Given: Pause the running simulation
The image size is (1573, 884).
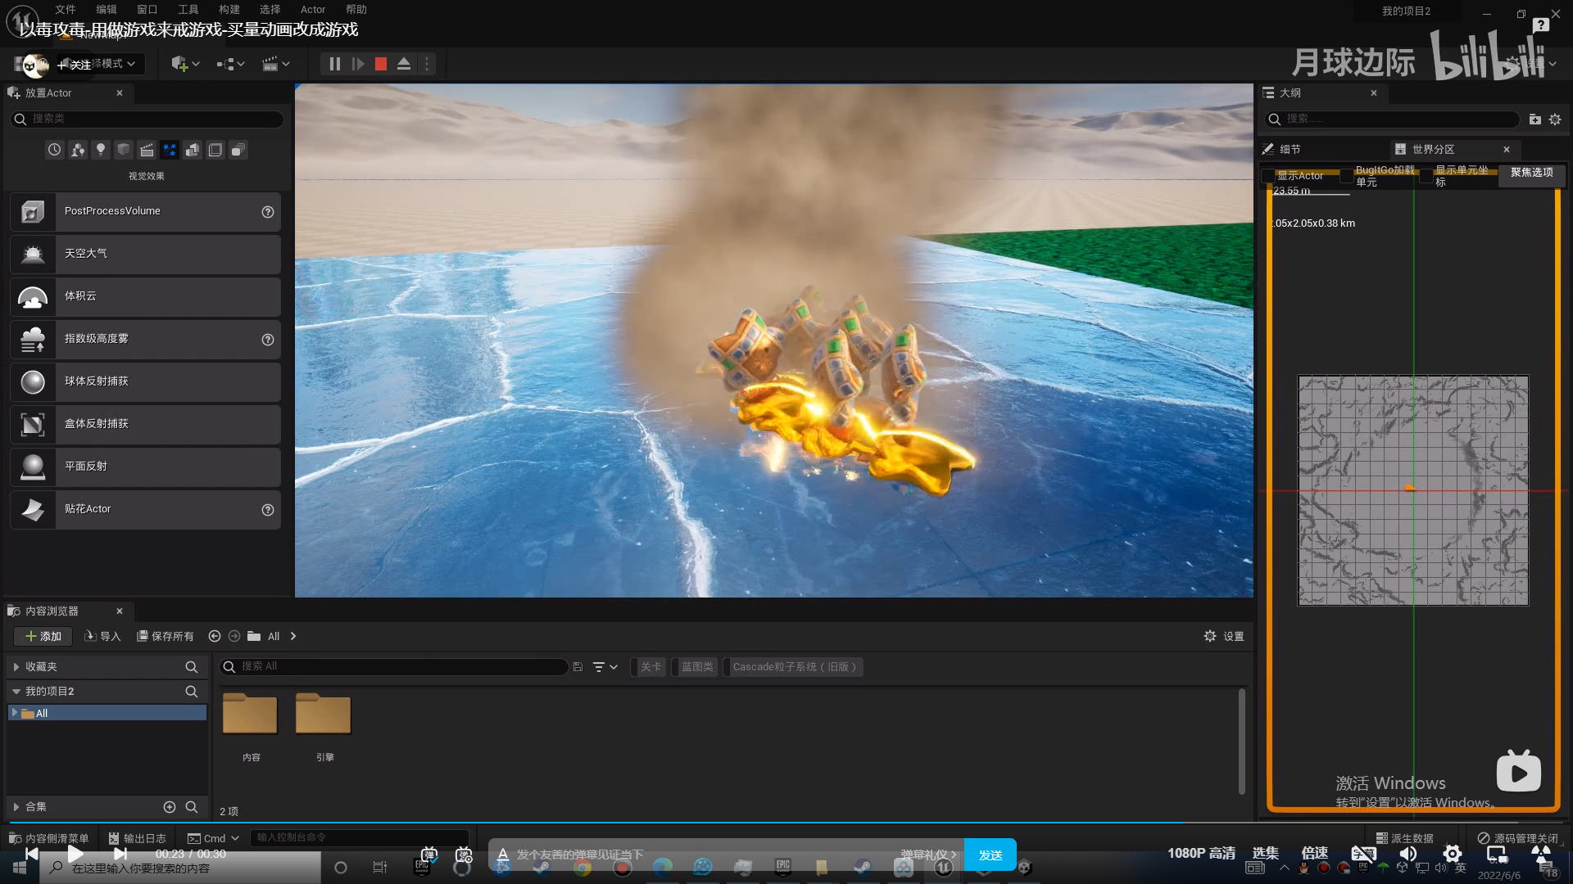Looking at the screenshot, I should [334, 64].
